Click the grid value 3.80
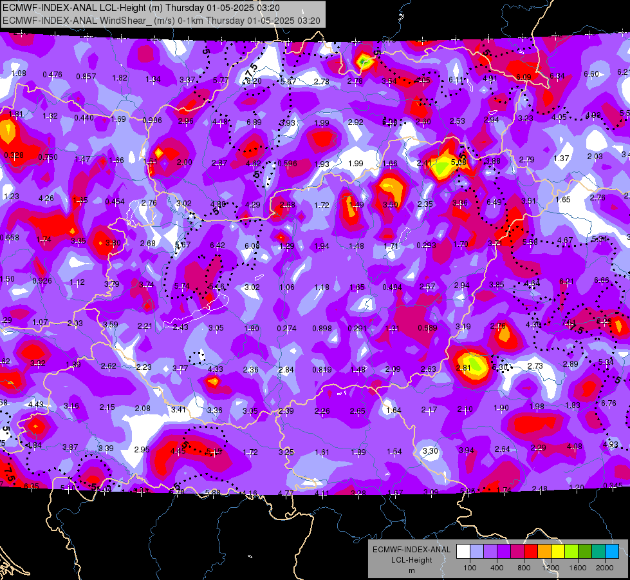The width and height of the screenshot is (630, 580). tap(113, 243)
